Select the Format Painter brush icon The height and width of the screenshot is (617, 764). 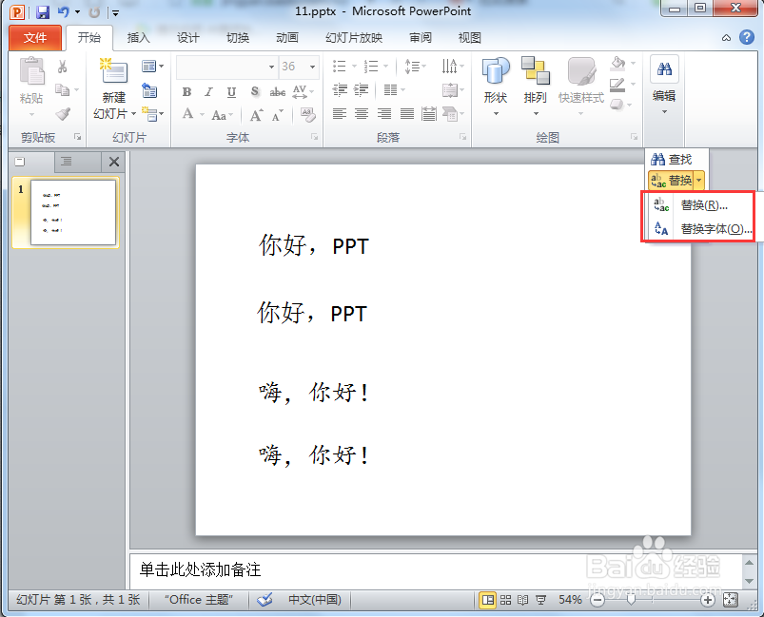pos(63,114)
